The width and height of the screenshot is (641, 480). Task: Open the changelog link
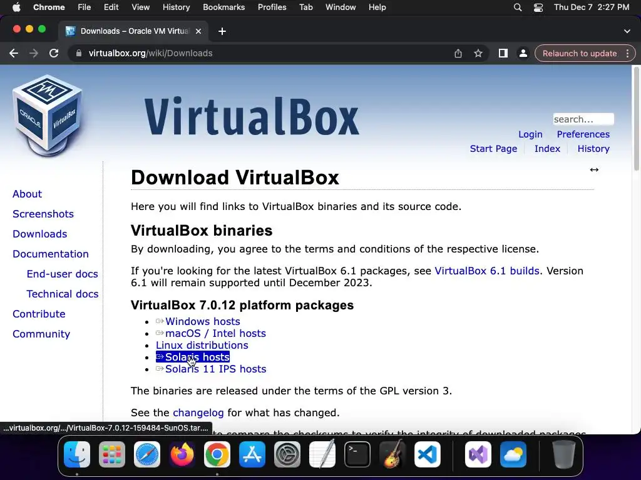pyautogui.click(x=198, y=412)
